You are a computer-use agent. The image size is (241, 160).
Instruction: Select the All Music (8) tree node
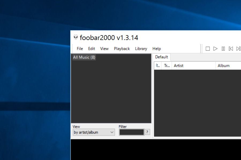[x=84, y=57]
